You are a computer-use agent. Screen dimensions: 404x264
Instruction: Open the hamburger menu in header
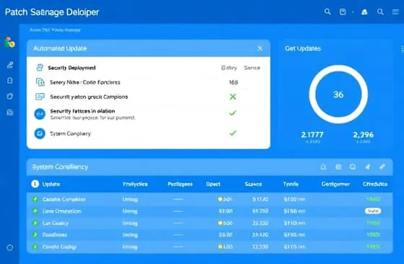[x=395, y=12]
